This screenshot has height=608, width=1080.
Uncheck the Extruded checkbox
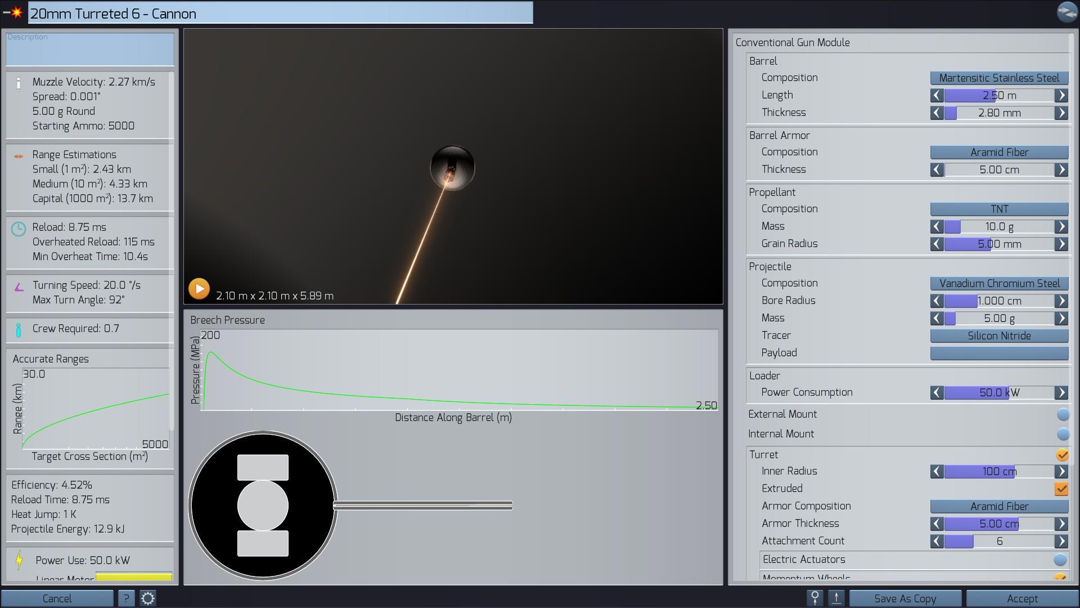click(x=1061, y=489)
